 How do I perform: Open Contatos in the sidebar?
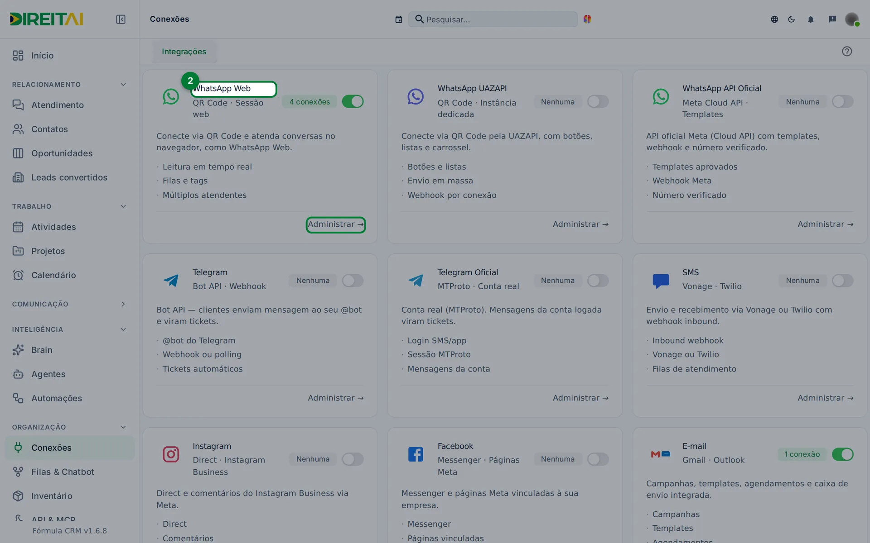pos(70,129)
